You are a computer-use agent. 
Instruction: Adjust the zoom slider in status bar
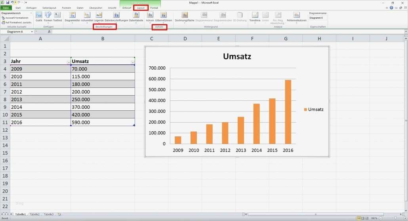point(395,218)
